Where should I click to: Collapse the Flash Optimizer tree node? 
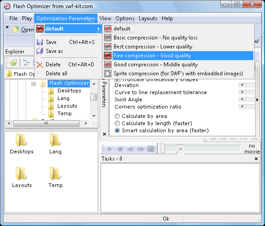pyautogui.click(x=34, y=84)
